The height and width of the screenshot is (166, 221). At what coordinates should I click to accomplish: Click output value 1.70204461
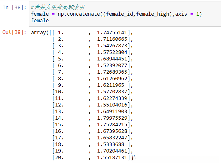[x=112, y=151]
